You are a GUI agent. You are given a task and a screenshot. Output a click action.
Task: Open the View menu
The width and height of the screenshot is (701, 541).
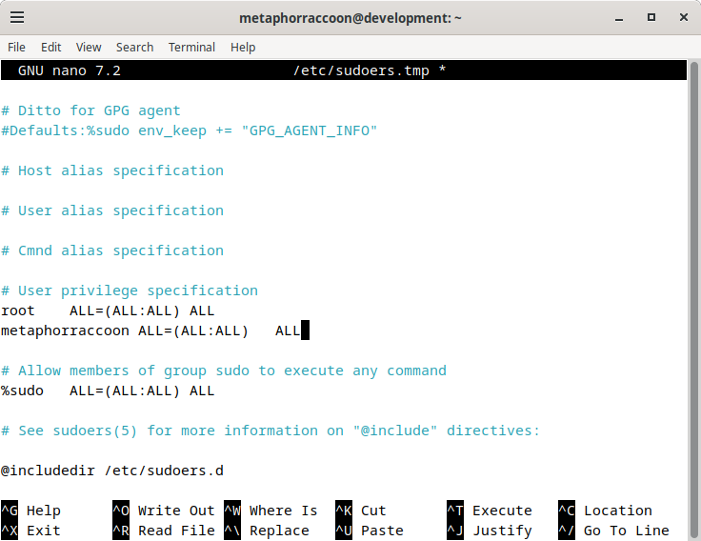[89, 47]
